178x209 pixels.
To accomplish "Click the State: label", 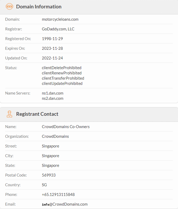I will [10, 166].
